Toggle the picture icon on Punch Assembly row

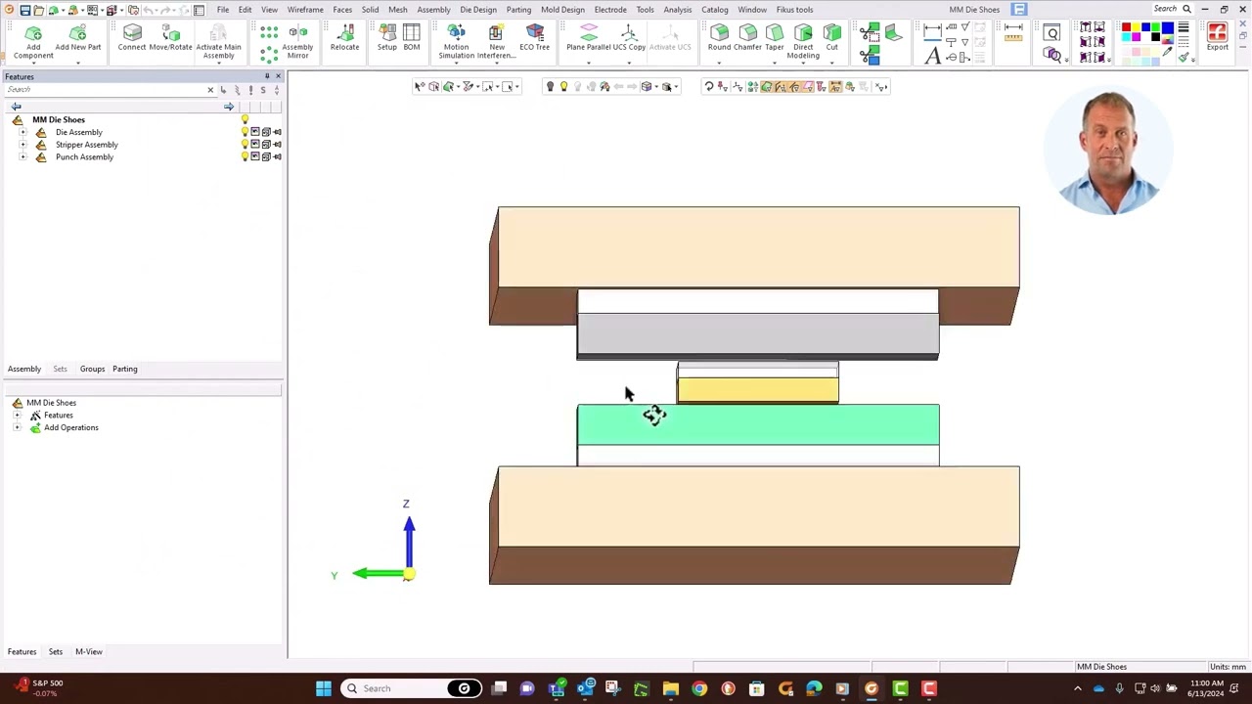click(x=255, y=156)
